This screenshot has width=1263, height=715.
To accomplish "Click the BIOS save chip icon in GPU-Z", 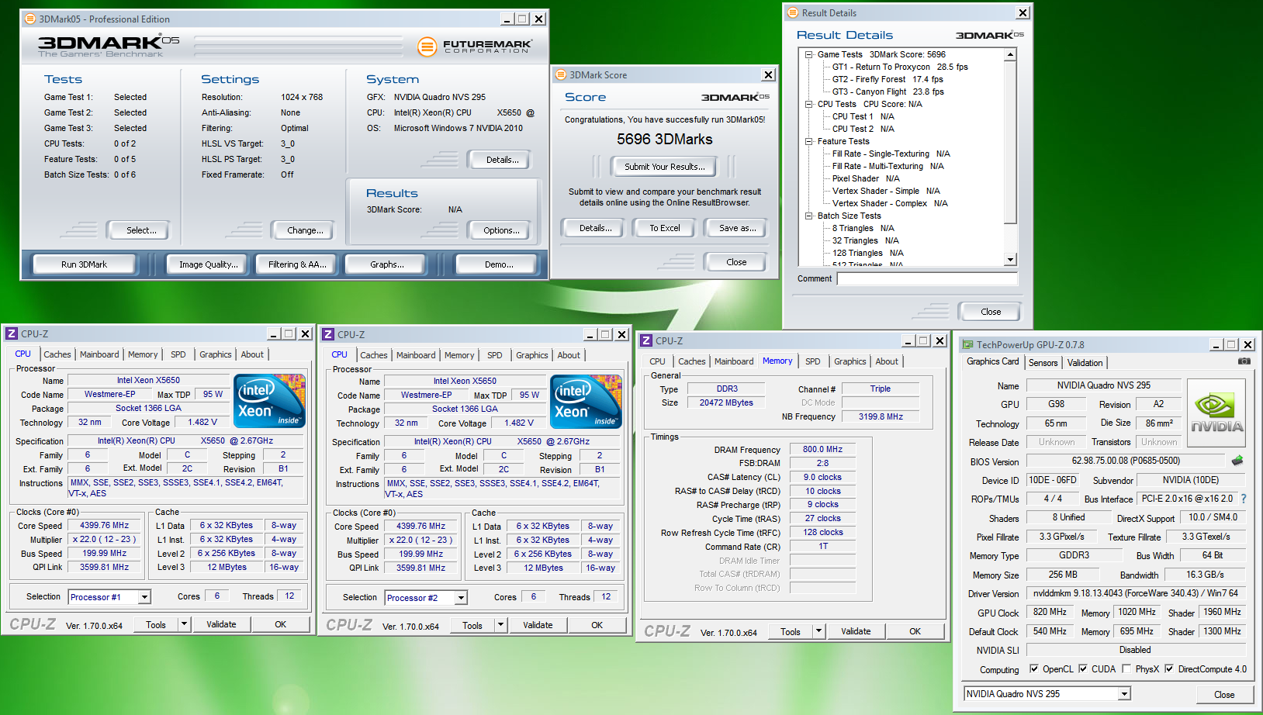I will pos(1237,461).
